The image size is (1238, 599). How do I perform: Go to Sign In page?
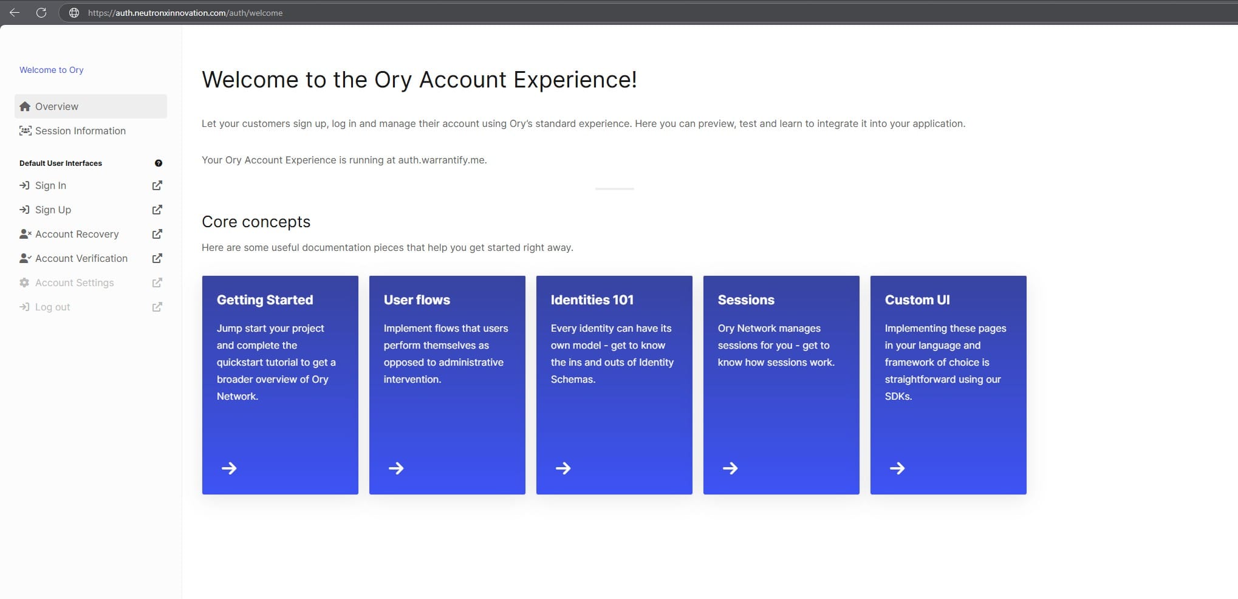click(50, 185)
